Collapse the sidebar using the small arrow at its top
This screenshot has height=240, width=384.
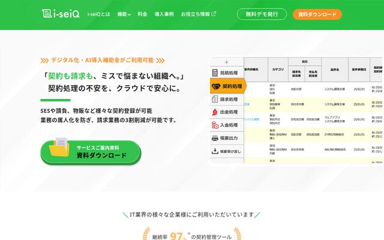tap(227, 62)
